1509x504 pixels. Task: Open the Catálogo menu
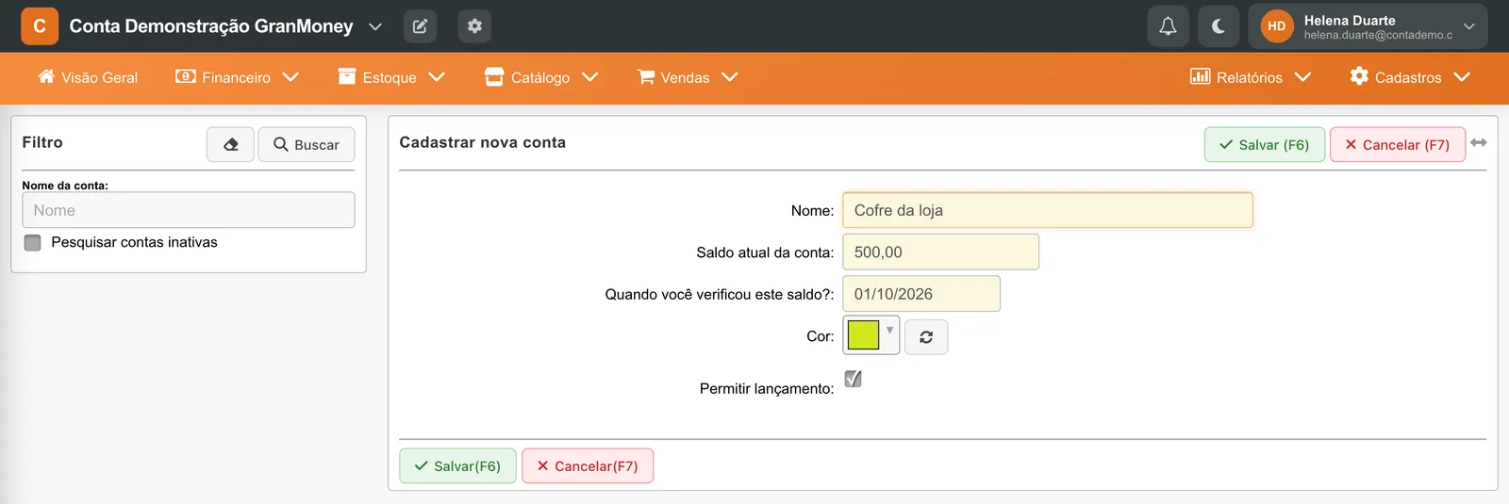541,77
